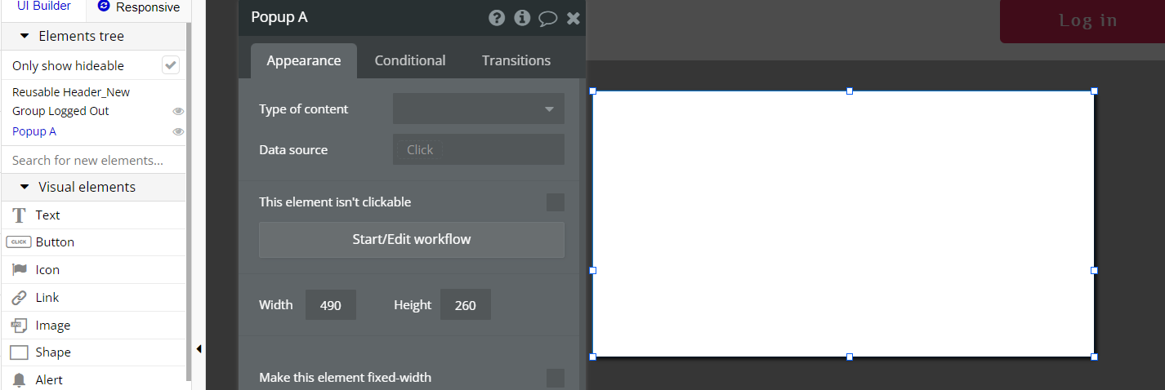The height and width of the screenshot is (390, 1165).
Task: Collapse the Visual elements section
Action: (24, 187)
